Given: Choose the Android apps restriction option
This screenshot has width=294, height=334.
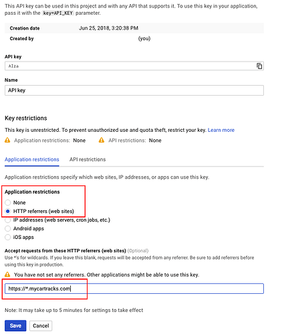Looking at the screenshot, I should (7, 228).
